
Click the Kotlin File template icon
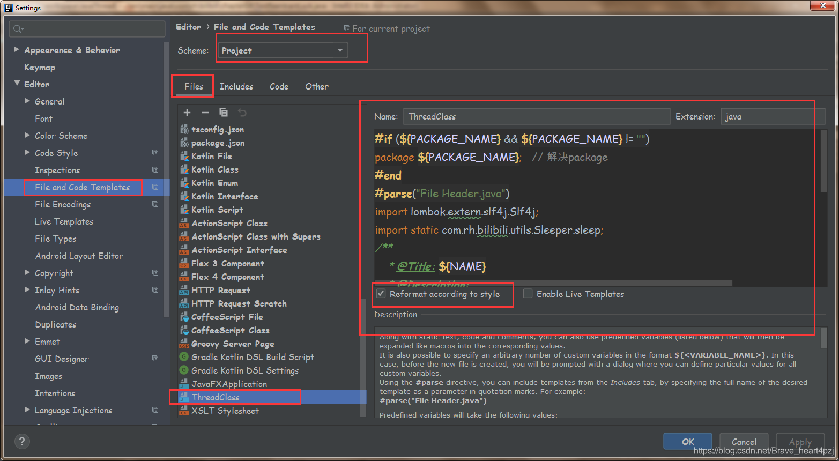[x=184, y=157]
